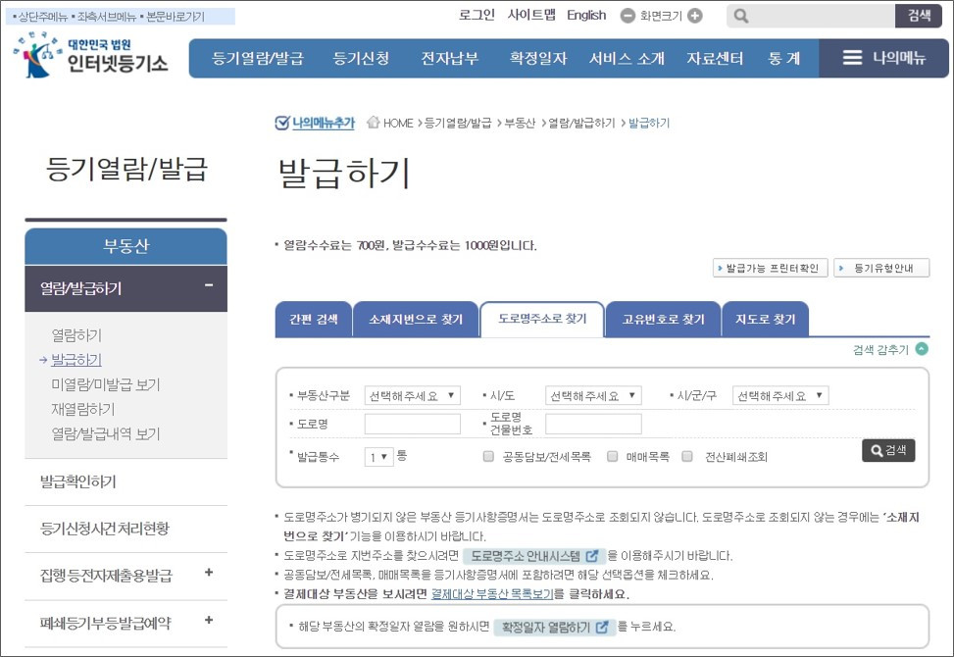Click 열람/발급하기 breadcrumb link

[x=581, y=123]
